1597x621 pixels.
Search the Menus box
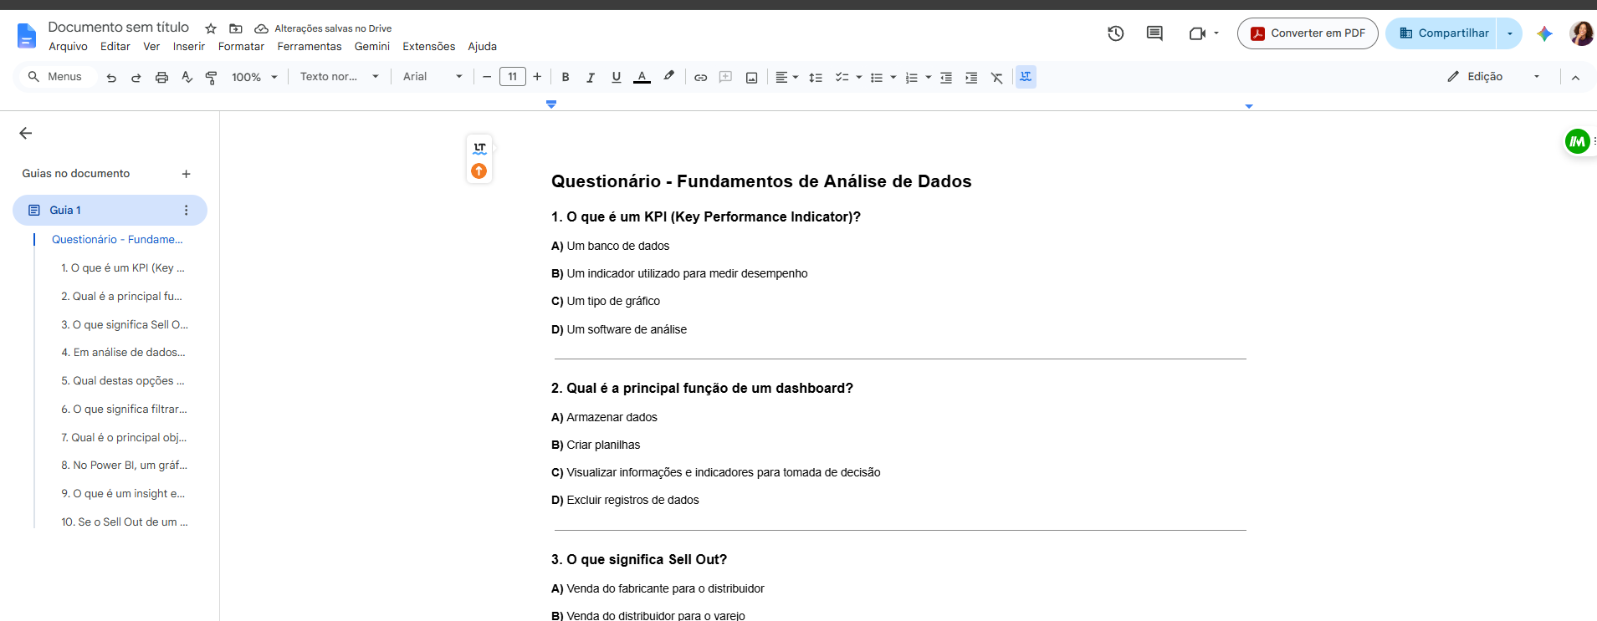(x=57, y=77)
